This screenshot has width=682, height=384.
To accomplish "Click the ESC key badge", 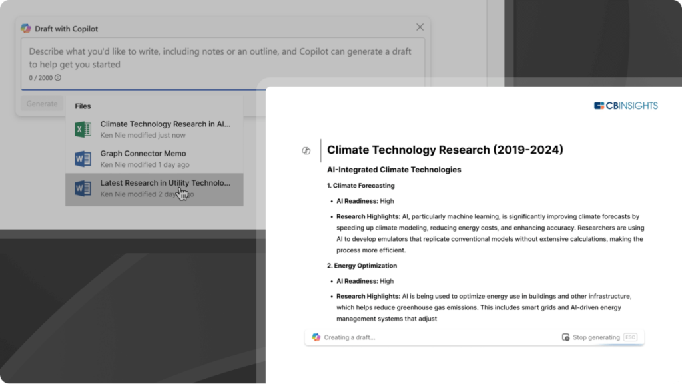I will pos(630,337).
